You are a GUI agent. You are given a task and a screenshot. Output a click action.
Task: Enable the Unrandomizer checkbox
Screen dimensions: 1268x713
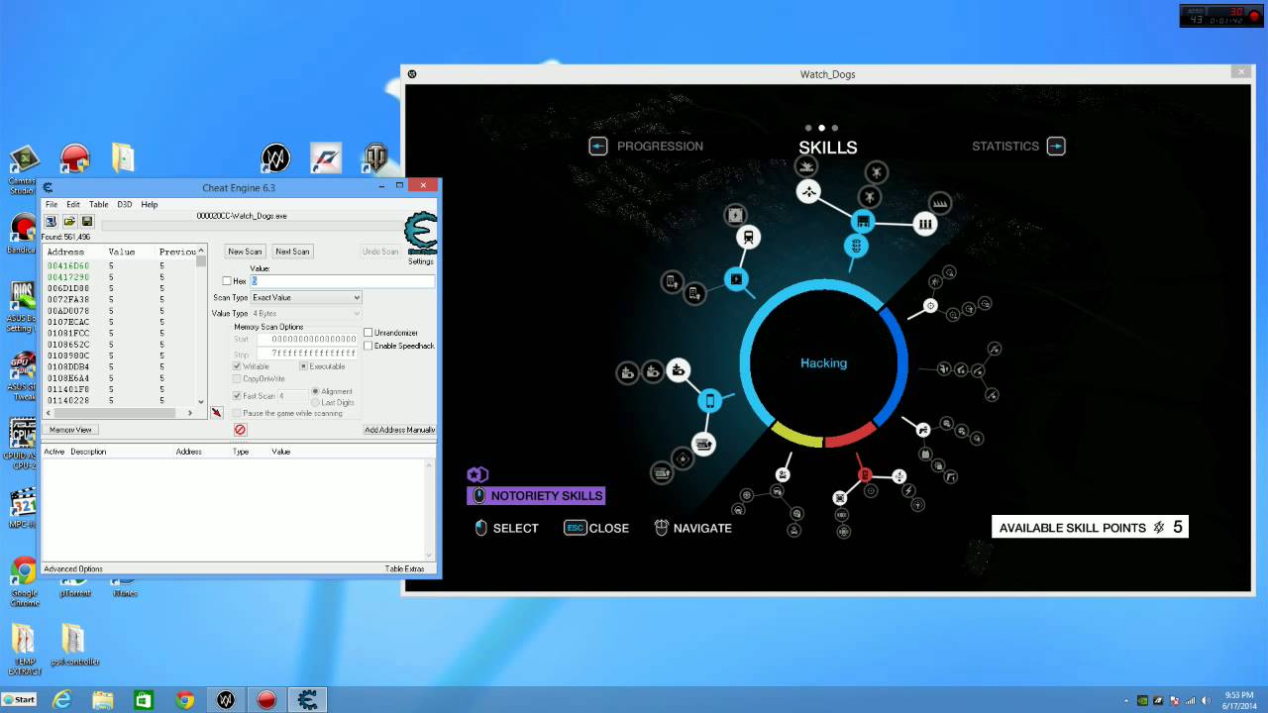coord(369,333)
